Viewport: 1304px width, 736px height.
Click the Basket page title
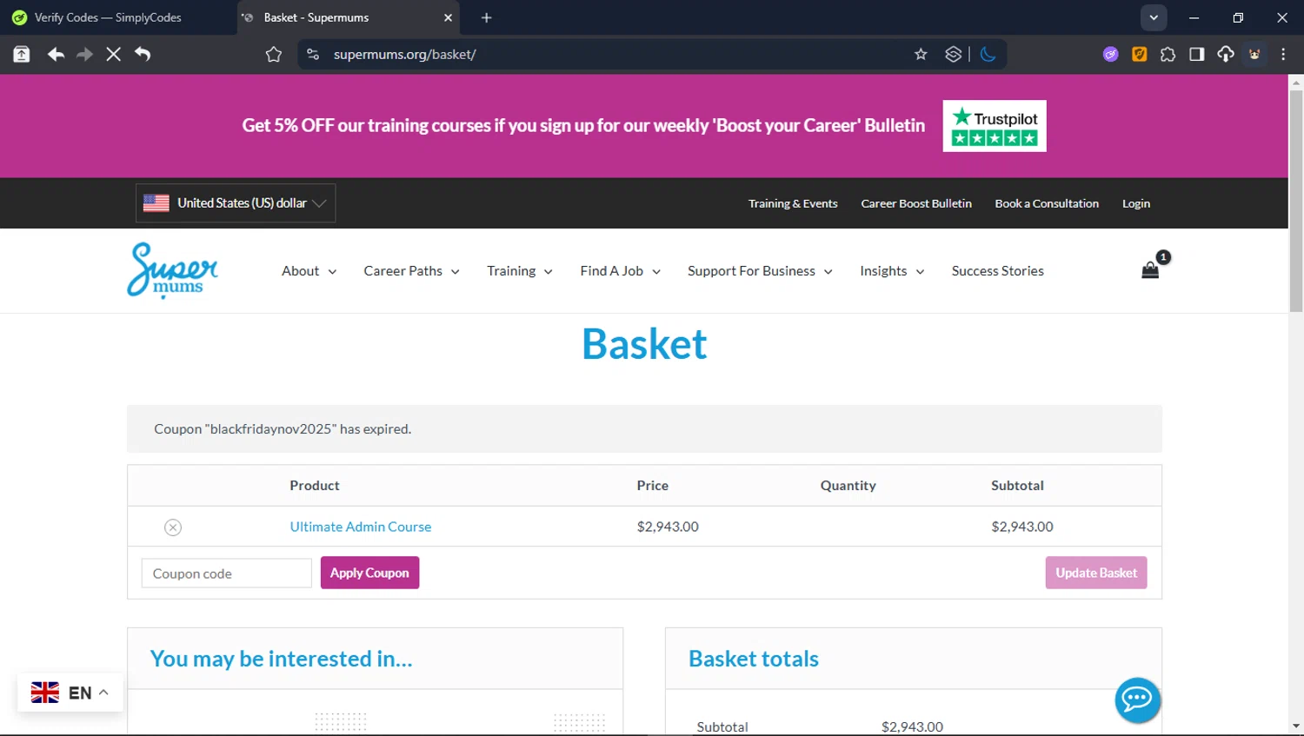point(644,343)
